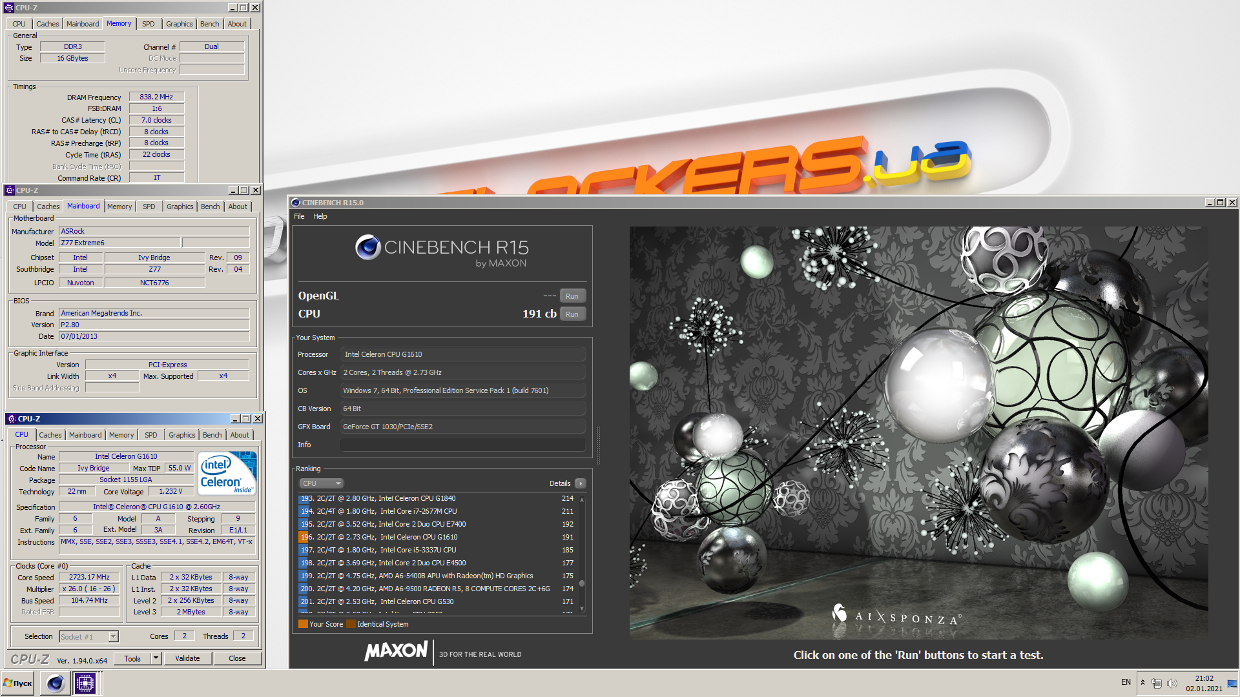The width and height of the screenshot is (1240, 697).
Task: Click the Info input field in Your System
Action: (462, 445)
